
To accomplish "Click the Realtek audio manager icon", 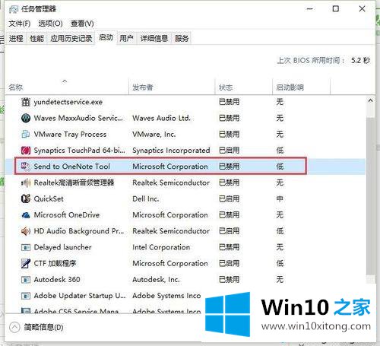I will tap(26, 183).
